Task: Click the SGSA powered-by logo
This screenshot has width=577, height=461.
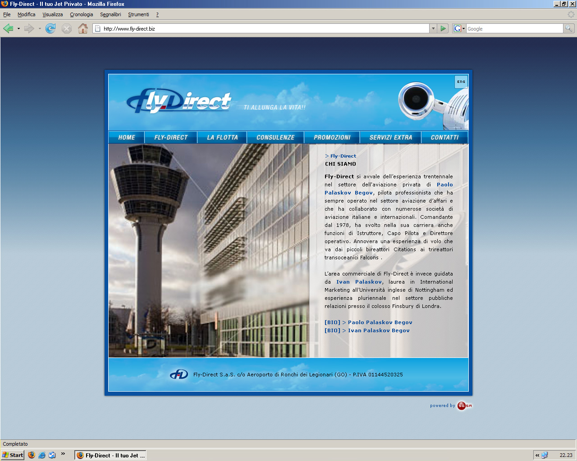Action: [x=464, y=406]
